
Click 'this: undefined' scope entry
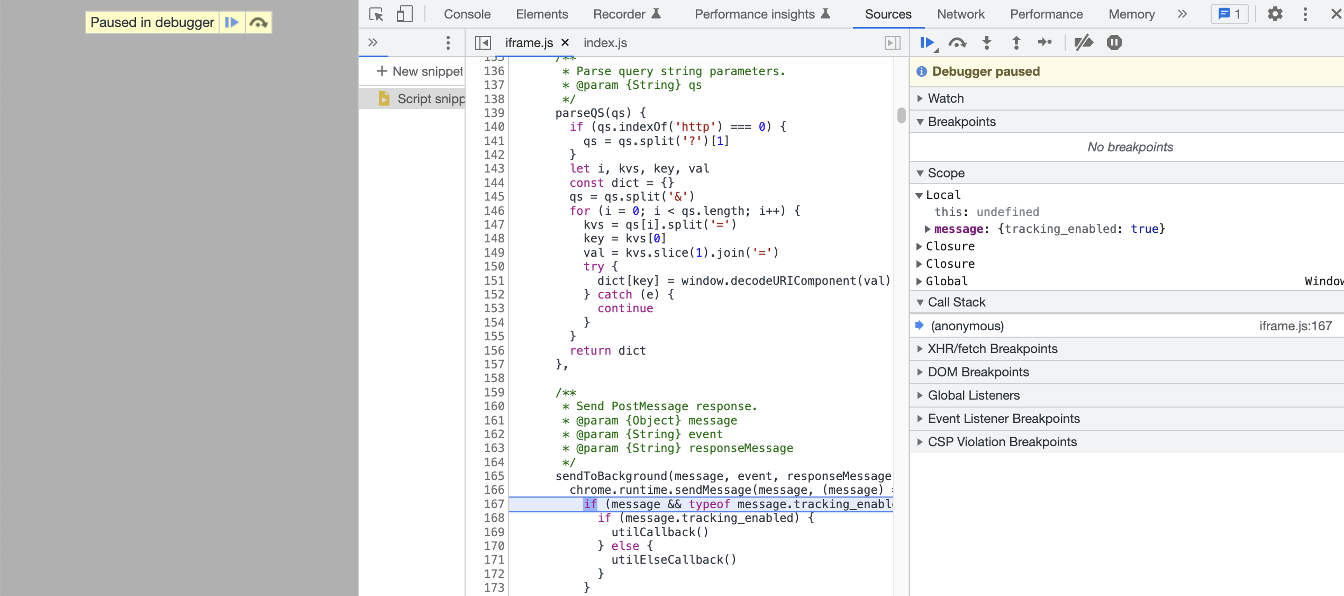coord(987,212)
